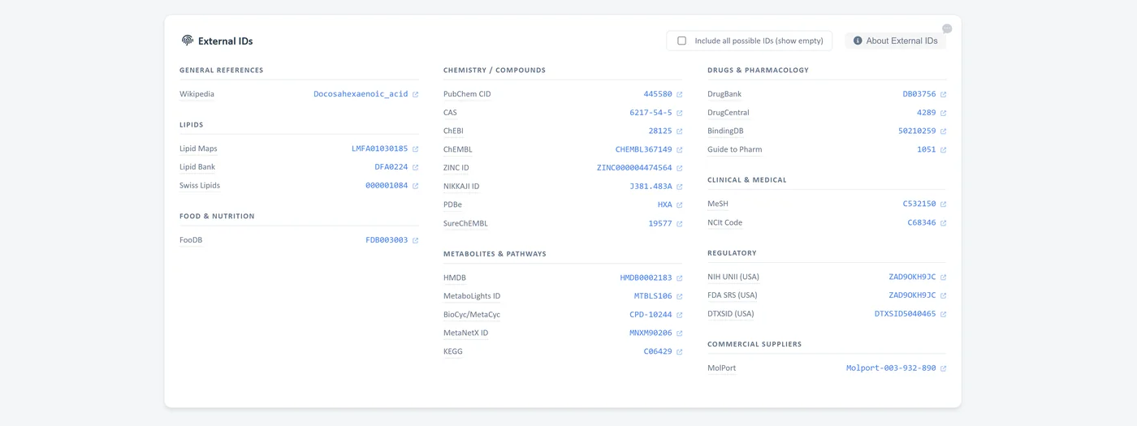Screen dimensions: 1137x426
Task: Click external-link icon next to CAS 6217-54-5
Action: (679, 114)
